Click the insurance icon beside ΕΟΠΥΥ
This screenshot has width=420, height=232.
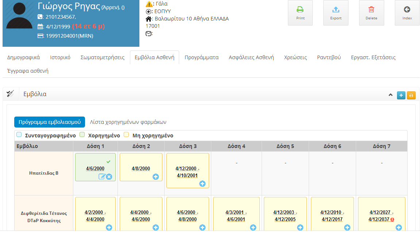point(149,12)
